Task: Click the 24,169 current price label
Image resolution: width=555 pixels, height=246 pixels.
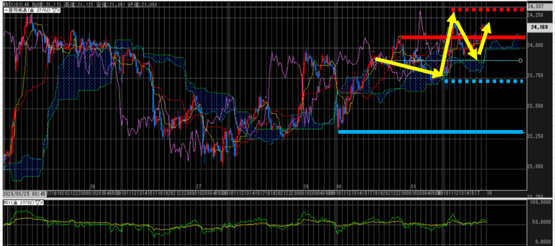Action: [538, 27]
